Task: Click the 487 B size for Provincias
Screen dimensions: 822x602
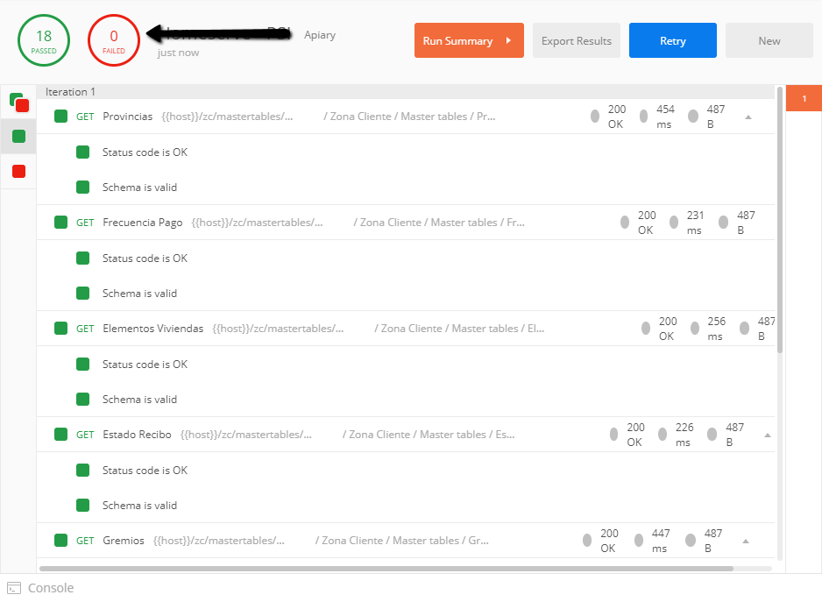Action: 716,117
